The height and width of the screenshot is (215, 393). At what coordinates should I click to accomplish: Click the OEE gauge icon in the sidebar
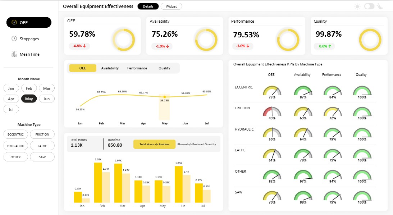pos(14,22)
